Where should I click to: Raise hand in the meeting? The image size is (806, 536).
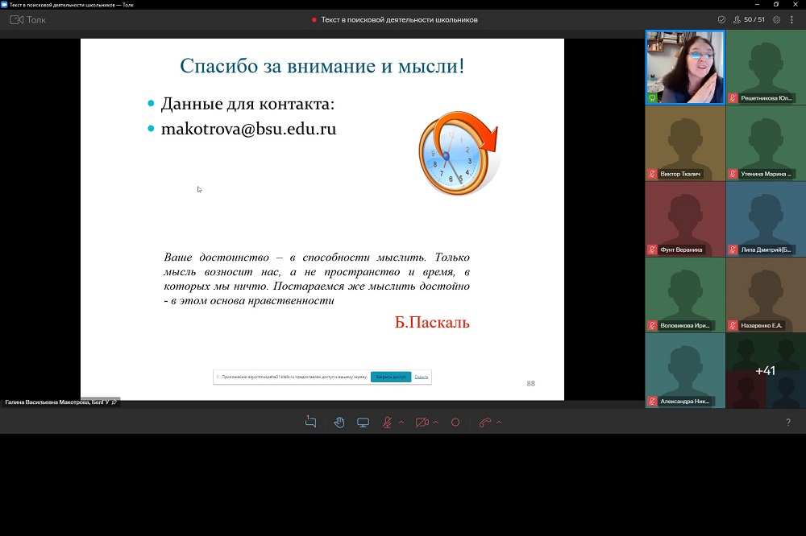[339, 423]
